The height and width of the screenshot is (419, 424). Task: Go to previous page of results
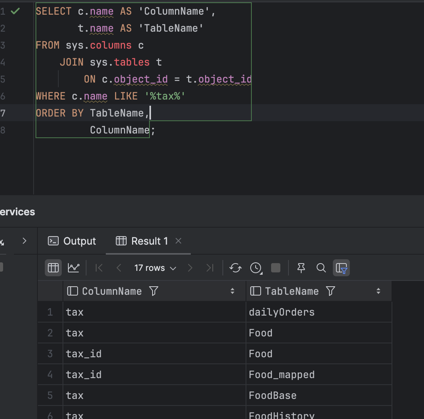[x=119, y=268]
